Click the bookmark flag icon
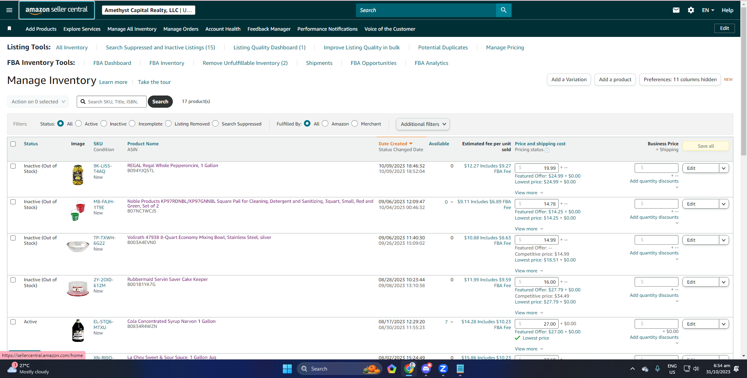747x378 pixels. (9, 28)
